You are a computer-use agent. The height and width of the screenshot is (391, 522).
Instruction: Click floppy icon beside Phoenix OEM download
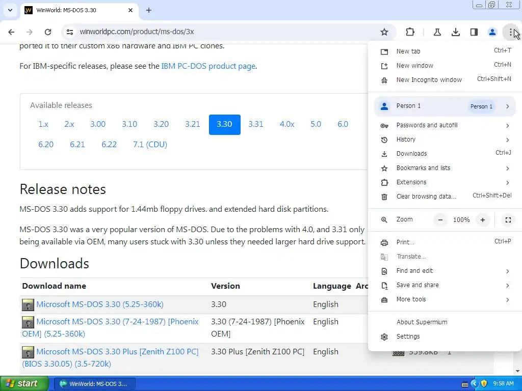point(28,322)
